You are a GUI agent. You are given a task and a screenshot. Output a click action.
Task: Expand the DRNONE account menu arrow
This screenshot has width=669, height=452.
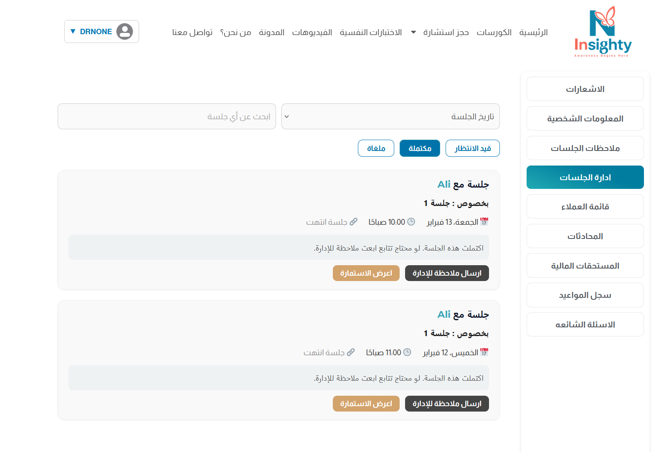point(73,31)
